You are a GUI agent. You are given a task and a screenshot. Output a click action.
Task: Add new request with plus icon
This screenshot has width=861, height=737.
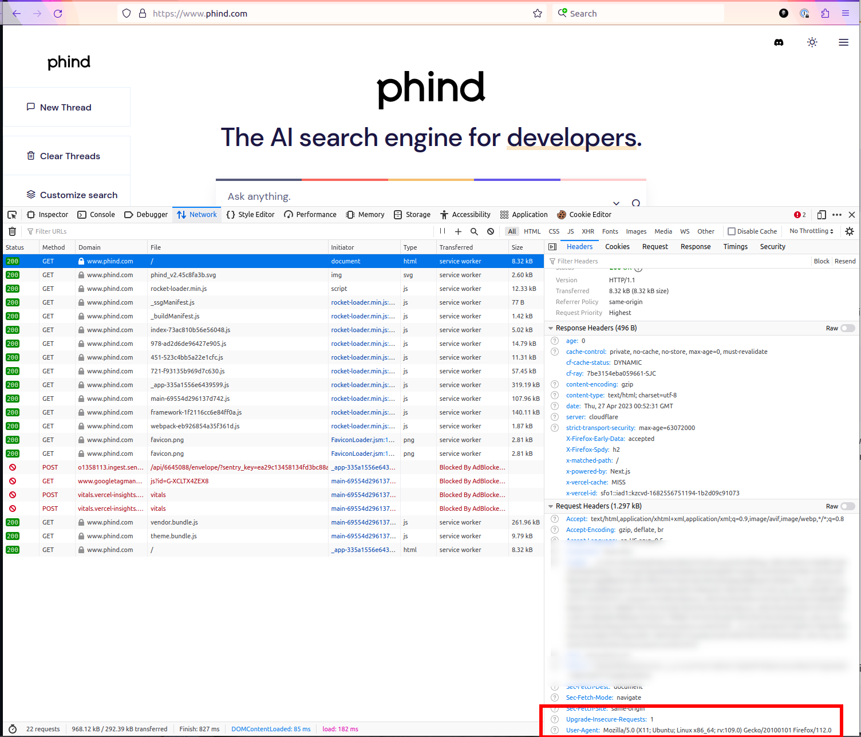click(x=458, y=231)
